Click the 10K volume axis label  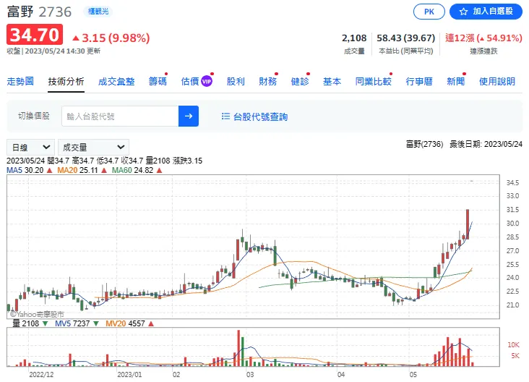pyautogui.click(x=514, y=345)
